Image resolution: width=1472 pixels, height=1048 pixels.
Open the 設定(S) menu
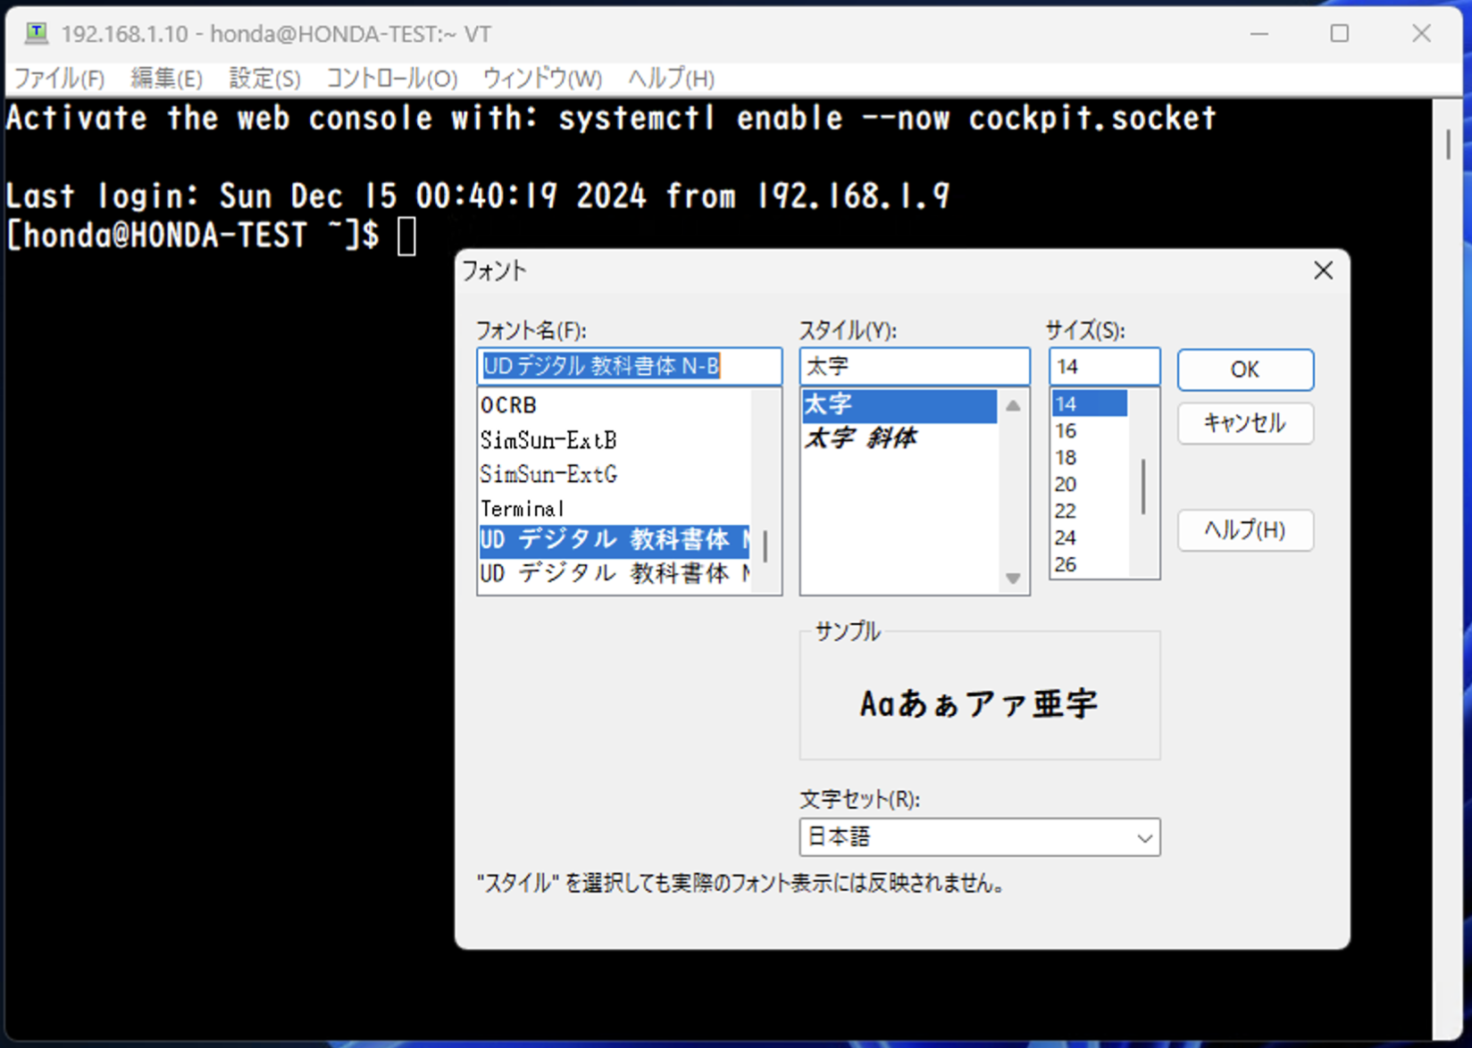click(263, 79)
